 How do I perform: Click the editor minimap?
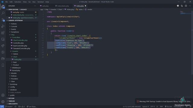(x=185, y=12)
